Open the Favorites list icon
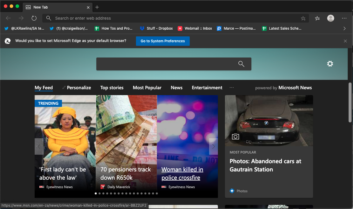The height and width of the screenshot is (209, 353). (x=317, y=18)
